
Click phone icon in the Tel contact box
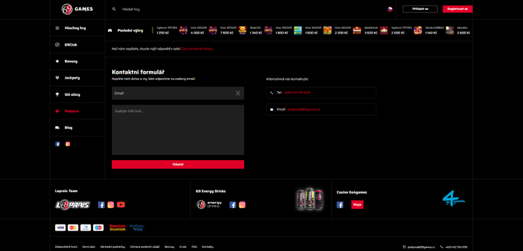tap(272, 93)
